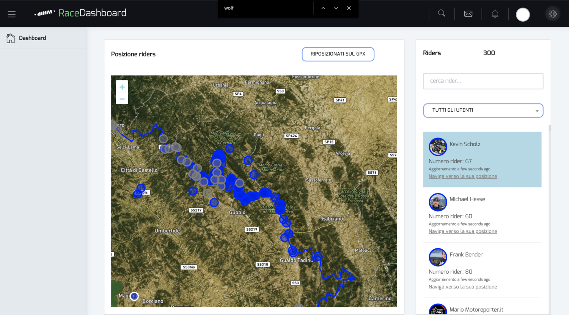569x315 pixels.
Task: Open the notifications bell
Action: (495, 14)
